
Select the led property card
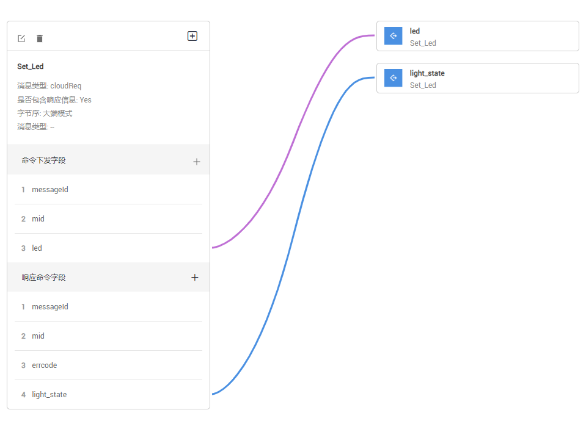click(489, 37)
